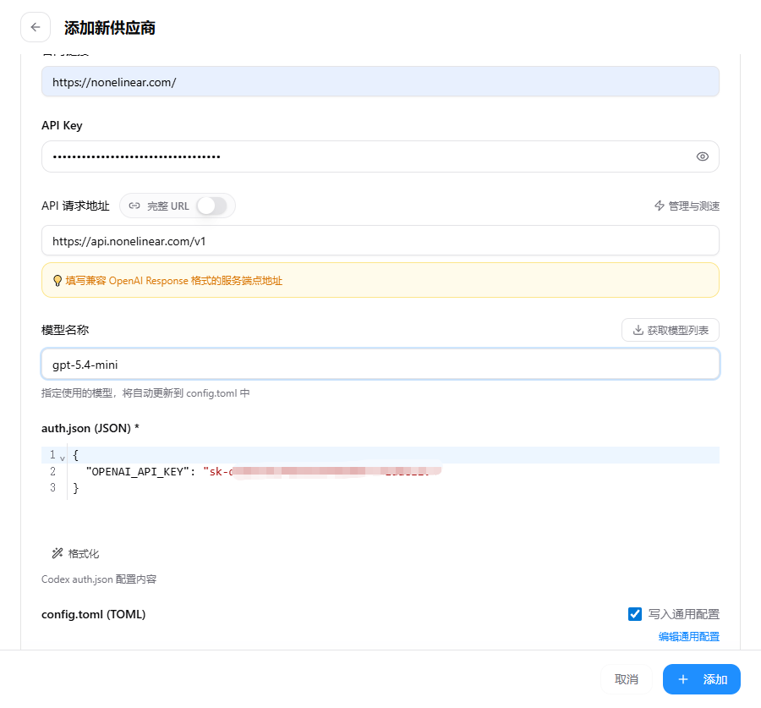The width and height of the screenshot is (761, 708).
Task: Go back using the arrow button
Action: pos(36,27)
